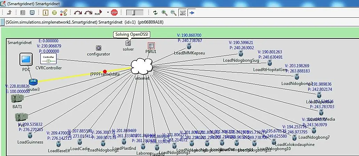Open the inspect as graphics view
The height and width of the screenshot is (156, 359).
click(x=32, y=13)
